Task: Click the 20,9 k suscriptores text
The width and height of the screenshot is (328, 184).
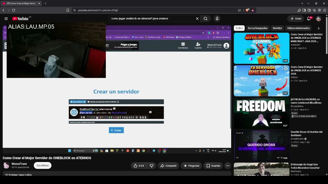Action: click(20, 167)
